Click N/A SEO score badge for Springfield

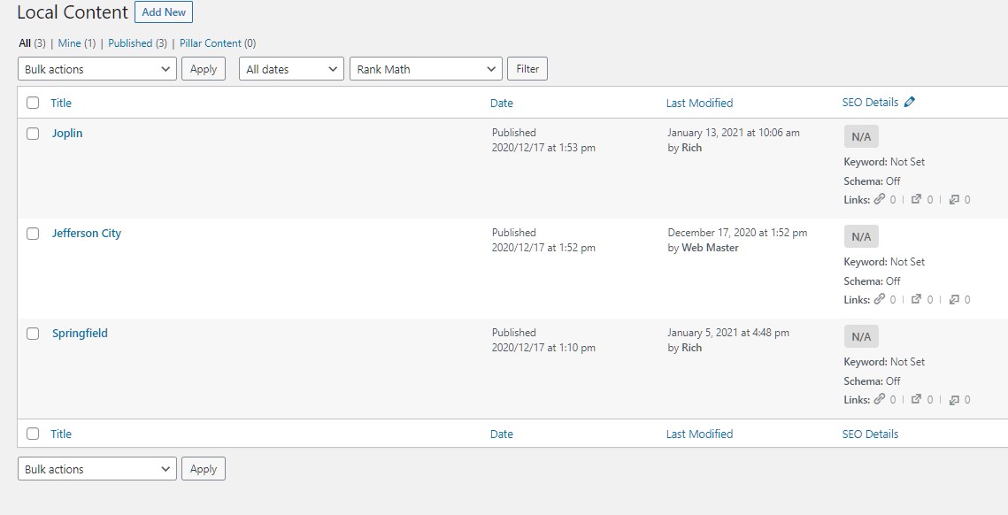click(861, 336)
